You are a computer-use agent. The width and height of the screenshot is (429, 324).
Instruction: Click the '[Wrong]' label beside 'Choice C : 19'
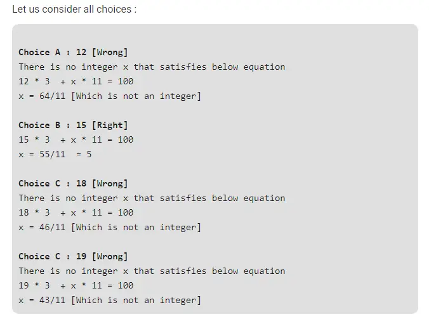click(x=110, y=256)
